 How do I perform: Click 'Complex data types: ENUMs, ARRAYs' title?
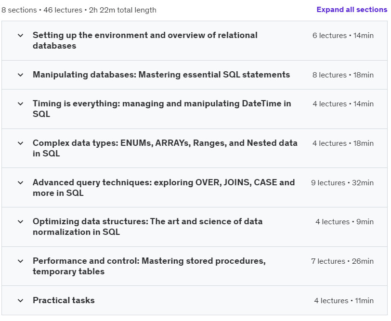165,148
